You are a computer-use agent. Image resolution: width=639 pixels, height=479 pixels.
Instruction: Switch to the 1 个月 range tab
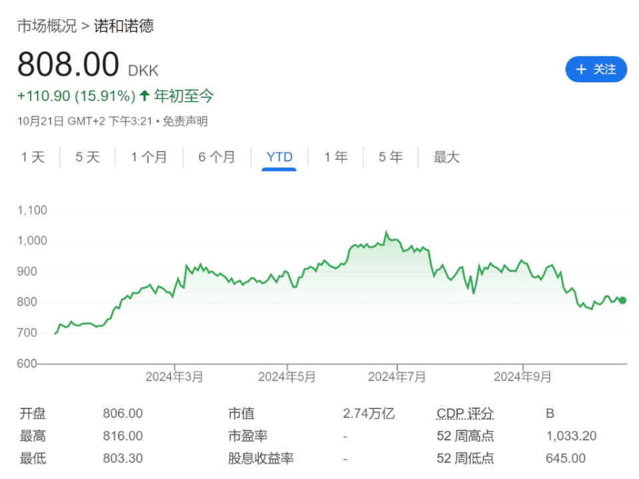coord(149,157)
